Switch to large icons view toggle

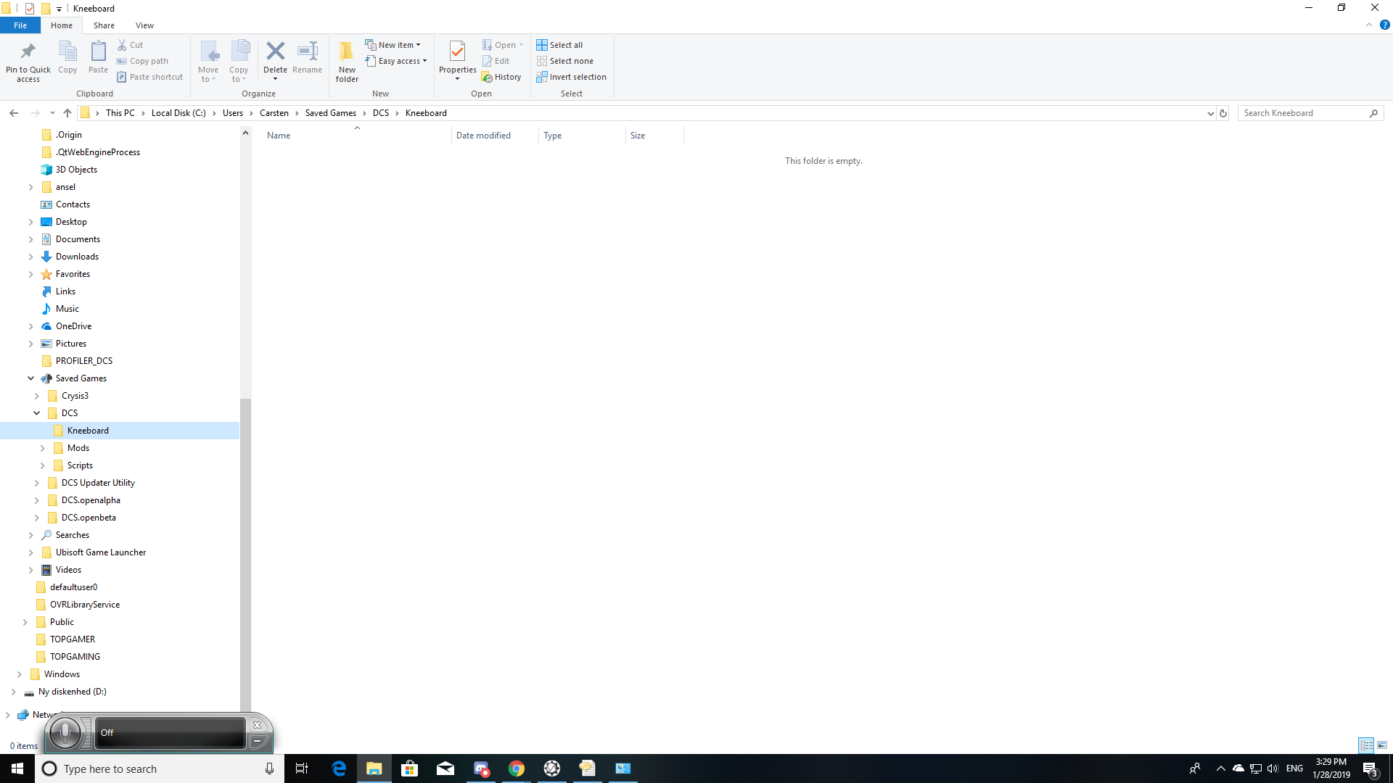click(1382, 745)
